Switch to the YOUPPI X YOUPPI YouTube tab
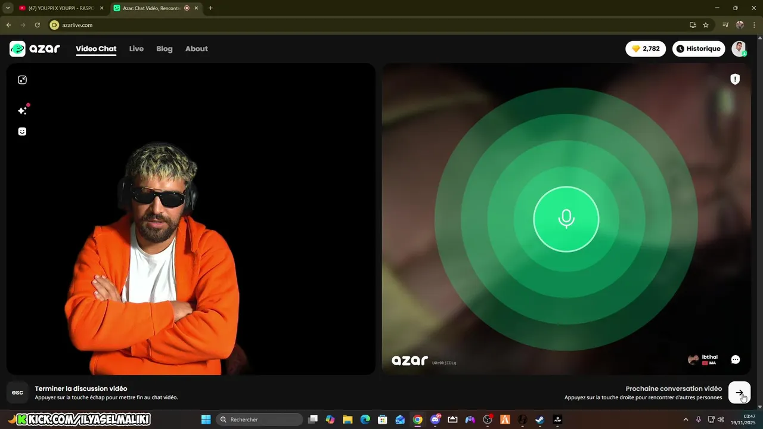Screen dimensions: 763x429 pyautogui.click(x=61, y=8)
